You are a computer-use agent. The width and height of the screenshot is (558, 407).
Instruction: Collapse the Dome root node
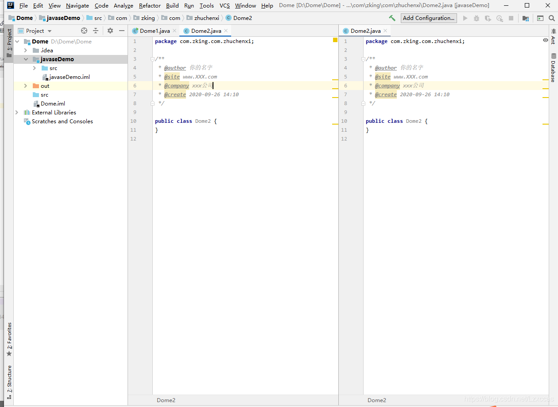tap(17, 41)
